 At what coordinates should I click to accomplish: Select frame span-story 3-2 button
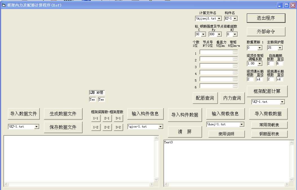pos(118,127)
